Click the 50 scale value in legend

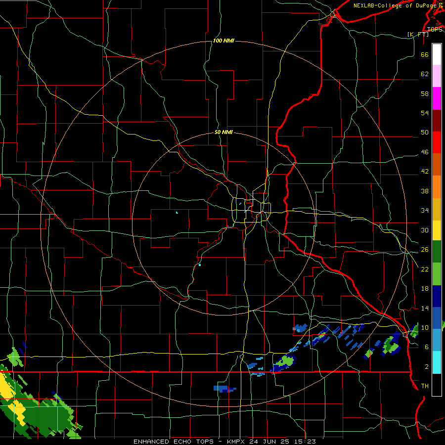[425, 132]
